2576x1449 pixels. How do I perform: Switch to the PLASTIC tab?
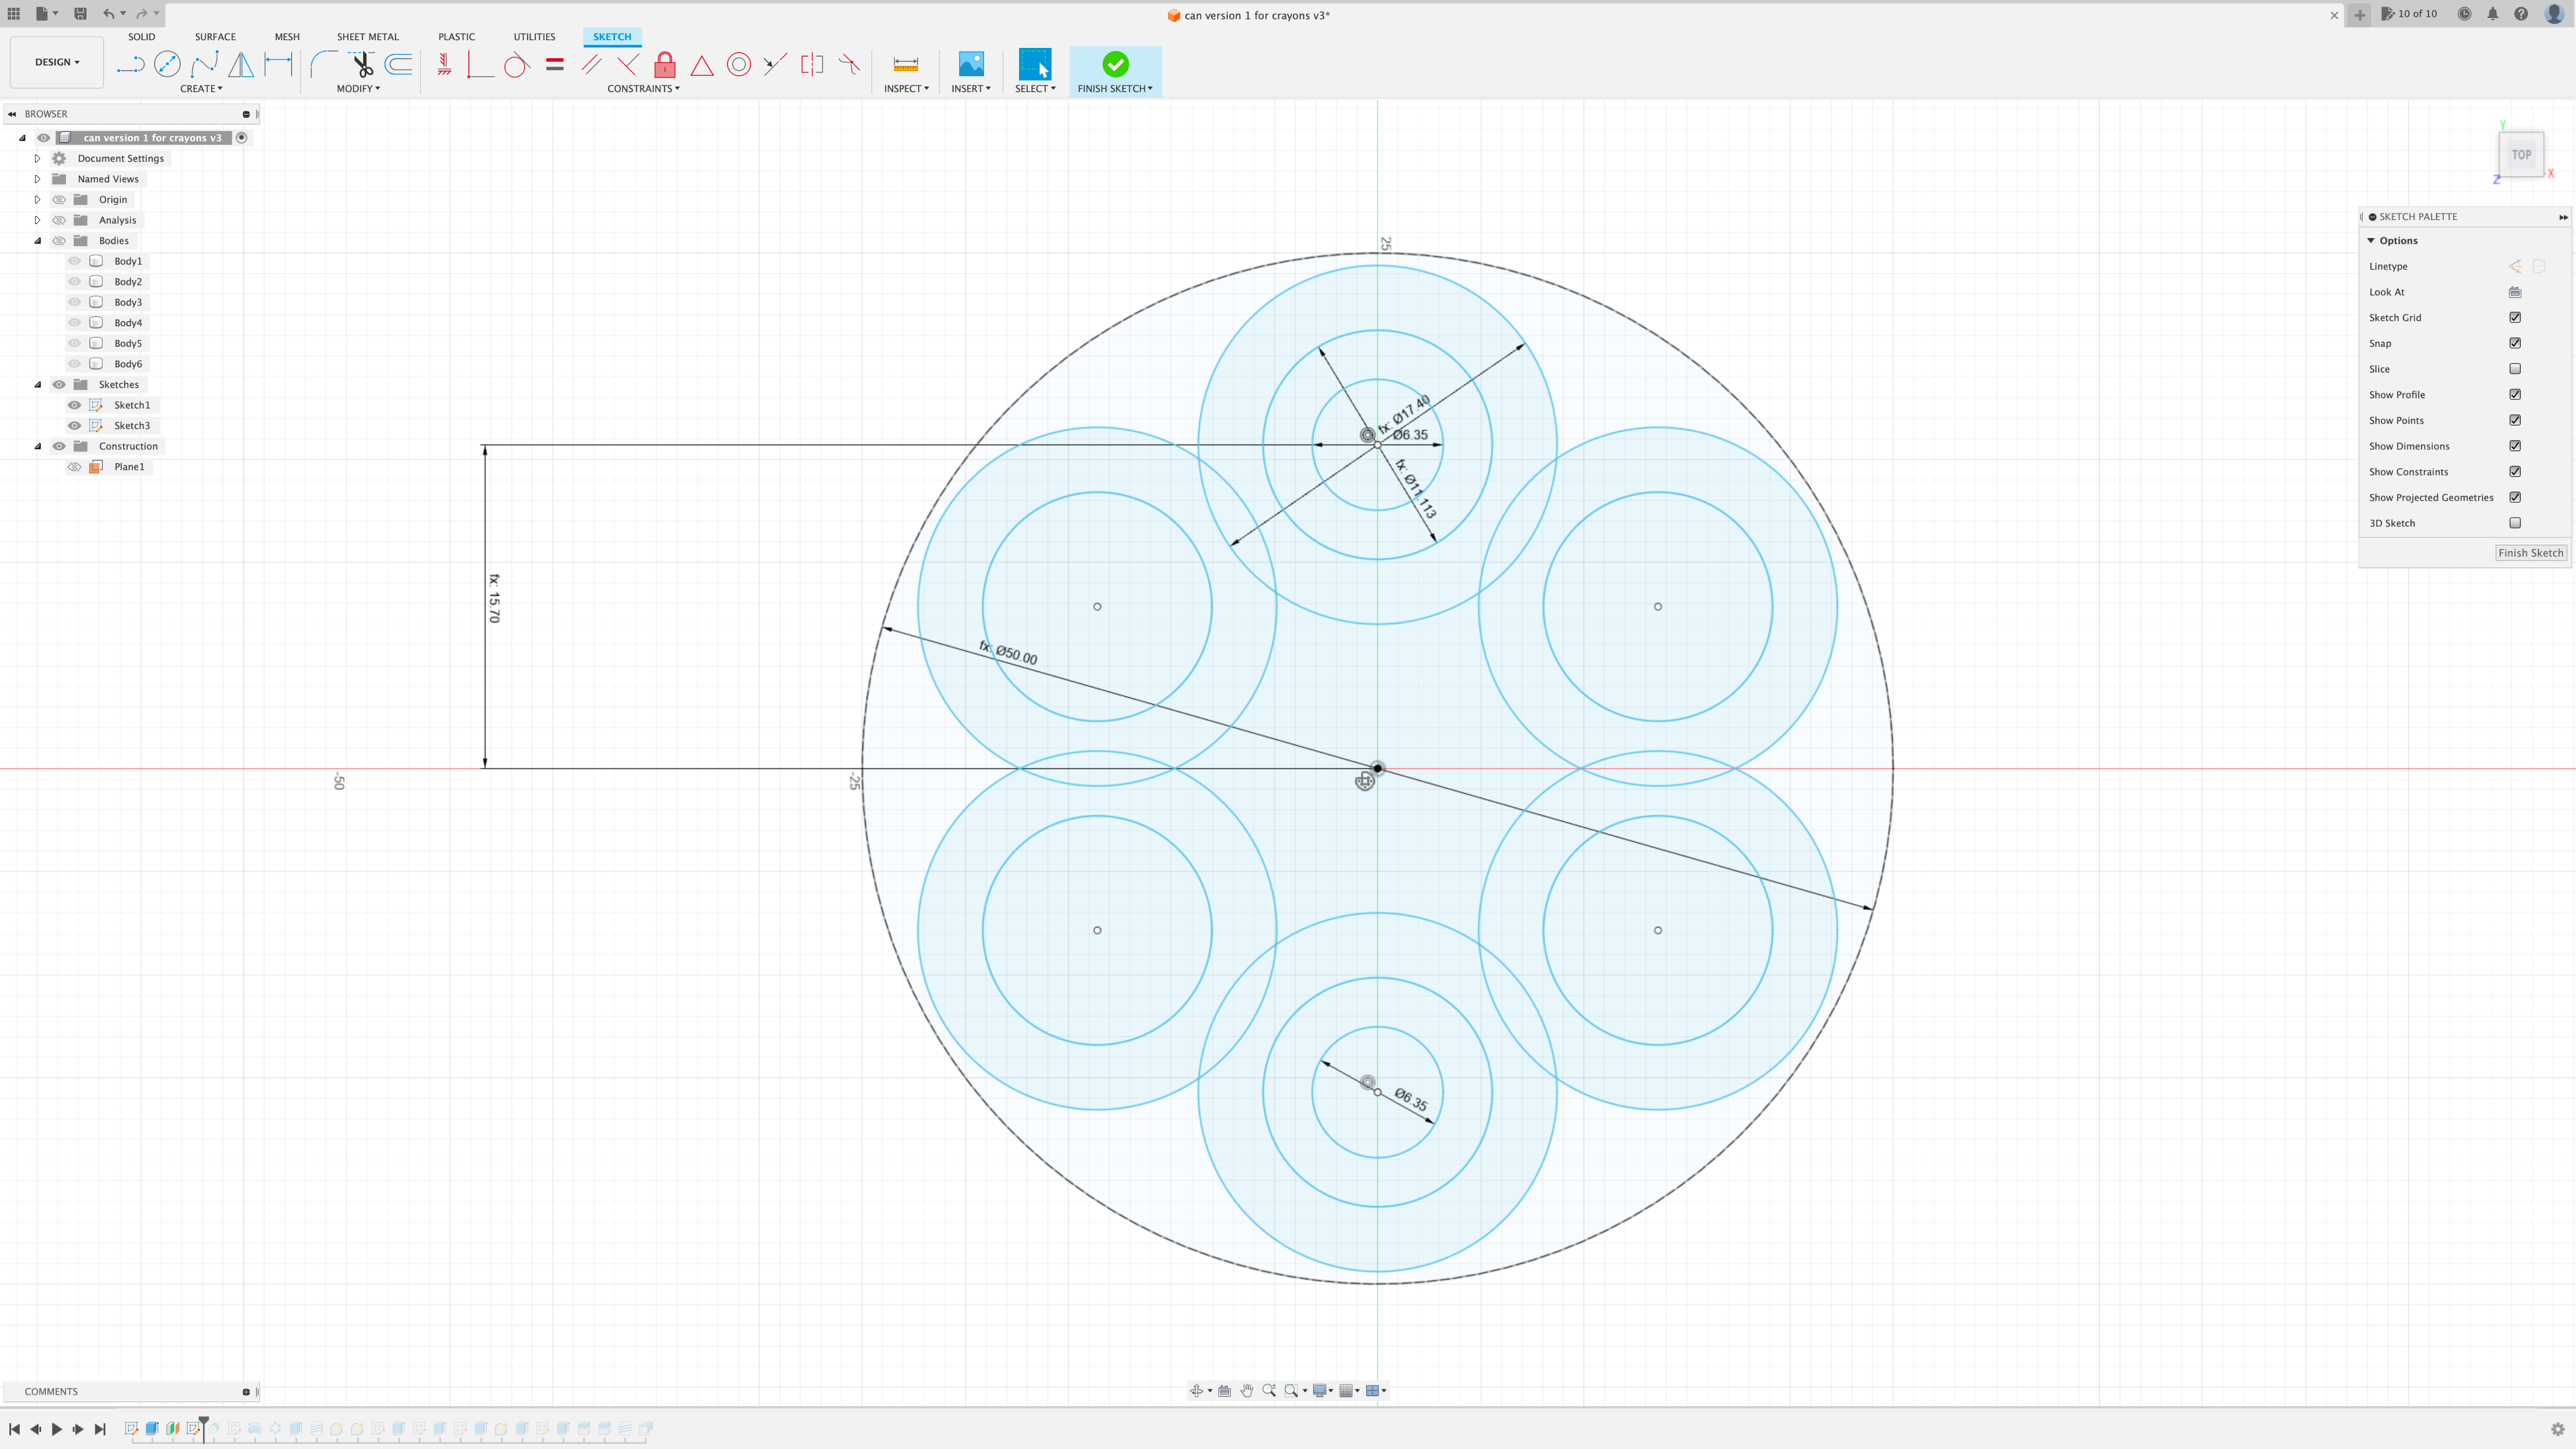456,37
